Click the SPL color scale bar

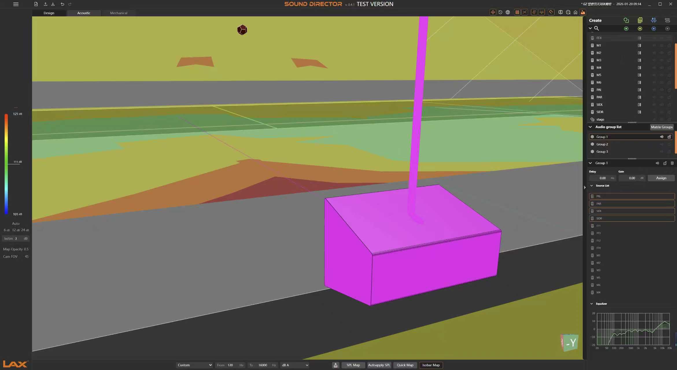tap(6, 164)
